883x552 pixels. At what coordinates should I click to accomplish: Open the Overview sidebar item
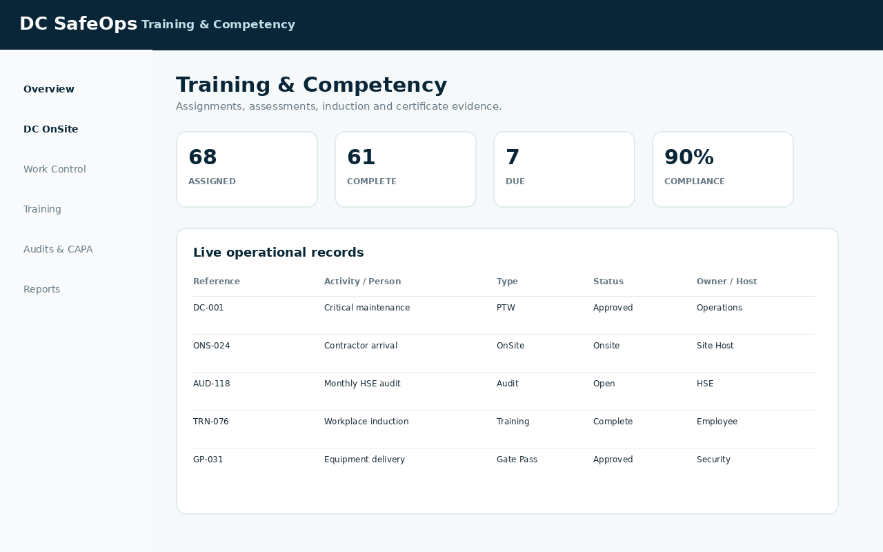click(49, 89)
